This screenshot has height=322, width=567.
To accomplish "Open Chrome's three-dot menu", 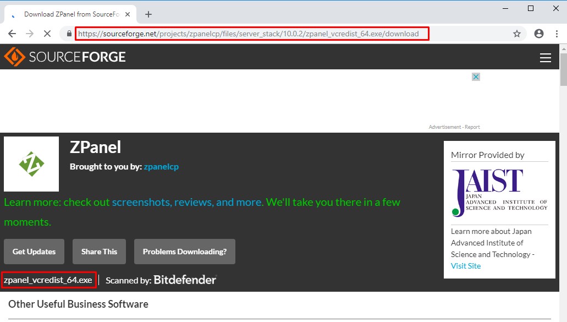I will click(557, 34).
